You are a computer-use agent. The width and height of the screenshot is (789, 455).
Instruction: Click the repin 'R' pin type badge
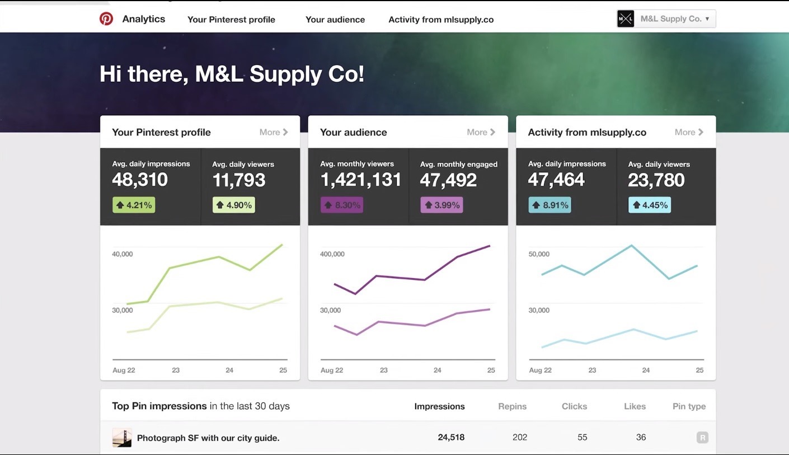[x=702, y=438]
